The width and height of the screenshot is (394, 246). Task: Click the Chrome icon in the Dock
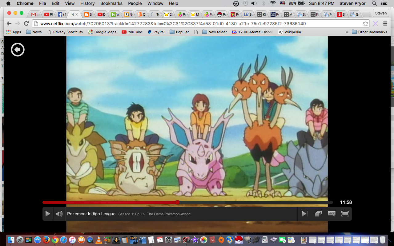click(55, 240)
